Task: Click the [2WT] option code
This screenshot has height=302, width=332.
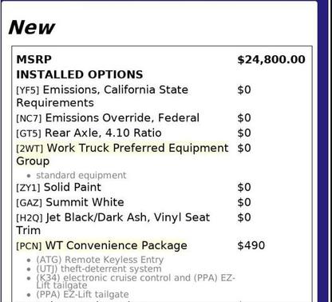Action: (x=30, y=149)
